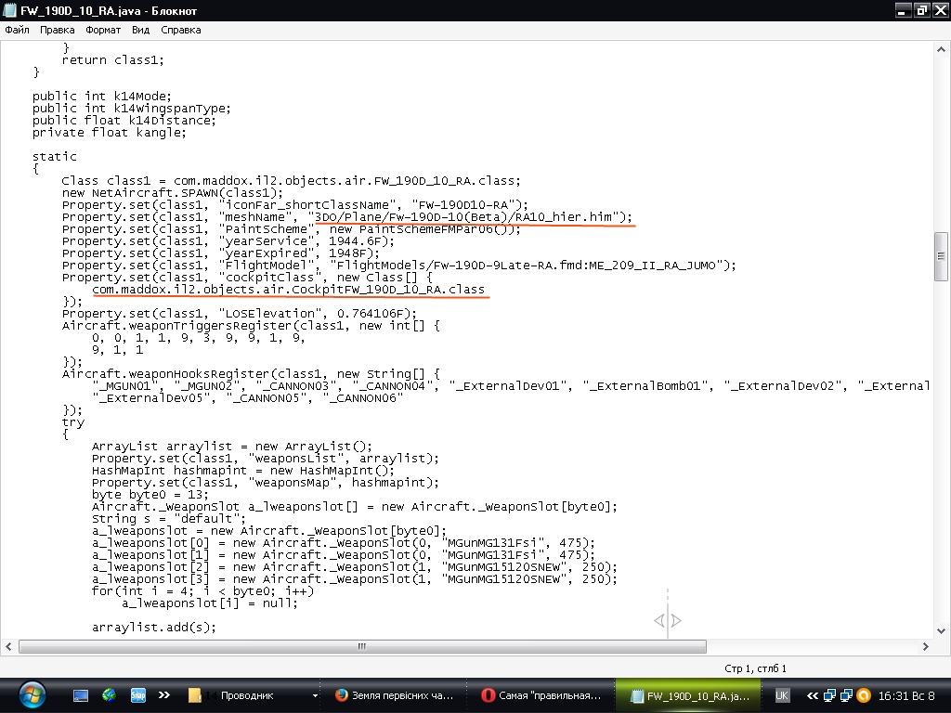Click the FlightModel property line
Screen dimensions: 951x713
[x=399, y=265]
